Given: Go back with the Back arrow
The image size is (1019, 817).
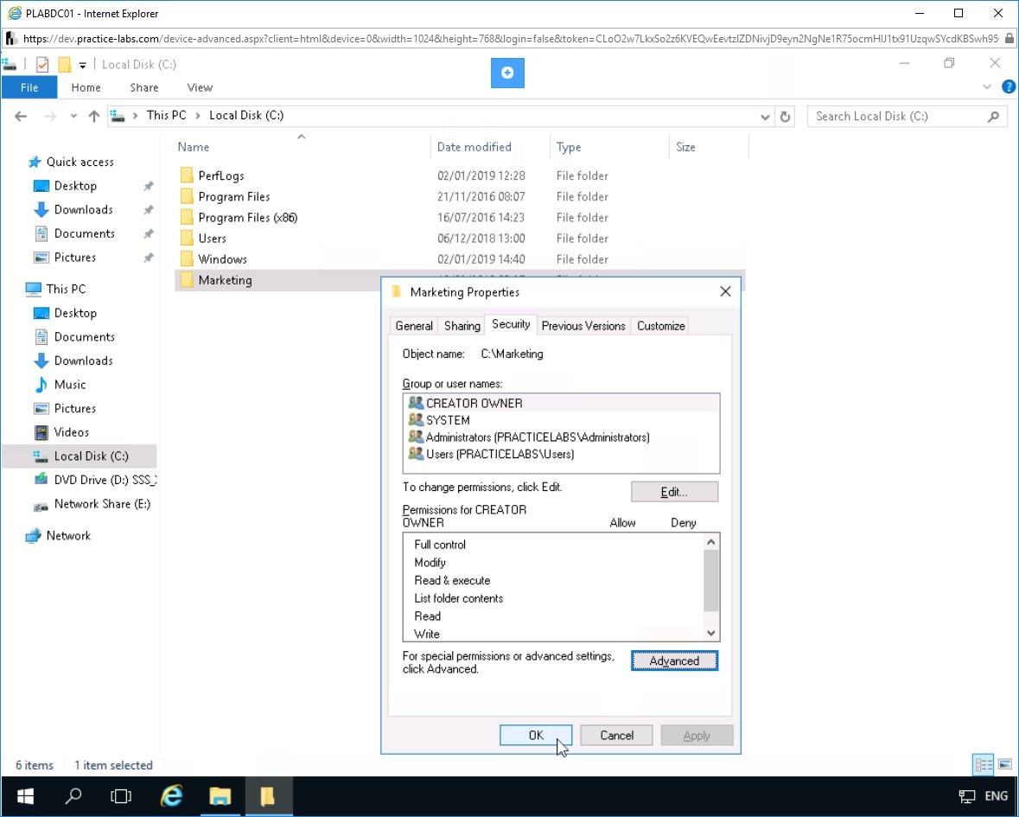Looking at the screenshot, I should click(21, 117).
